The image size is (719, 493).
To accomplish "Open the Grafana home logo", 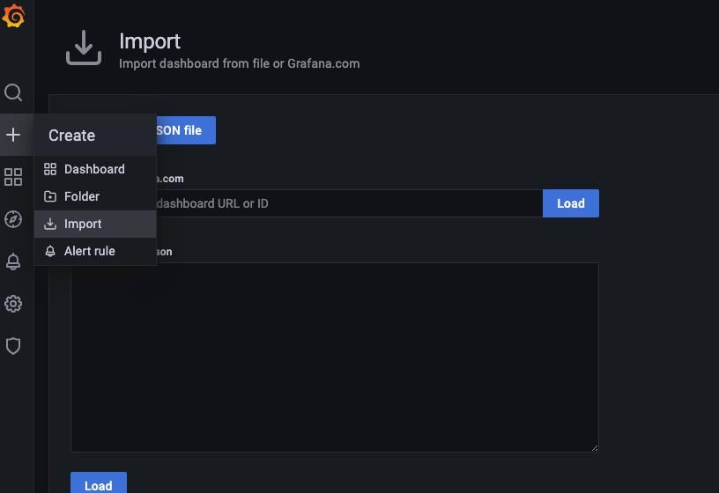I will 14,16.
